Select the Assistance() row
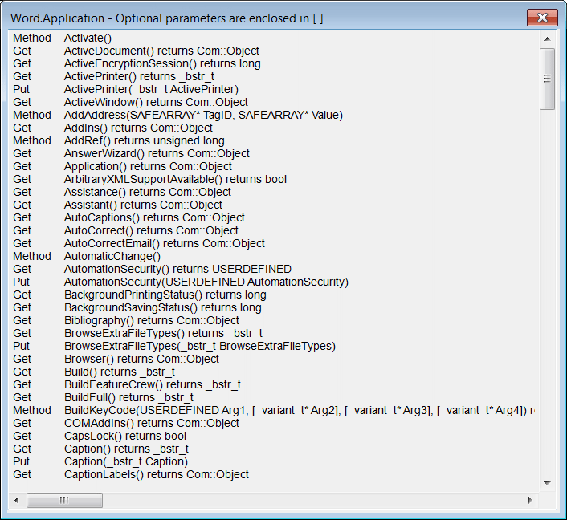The height and width of the screenshot is (520, 567). [x=274, y=192]
